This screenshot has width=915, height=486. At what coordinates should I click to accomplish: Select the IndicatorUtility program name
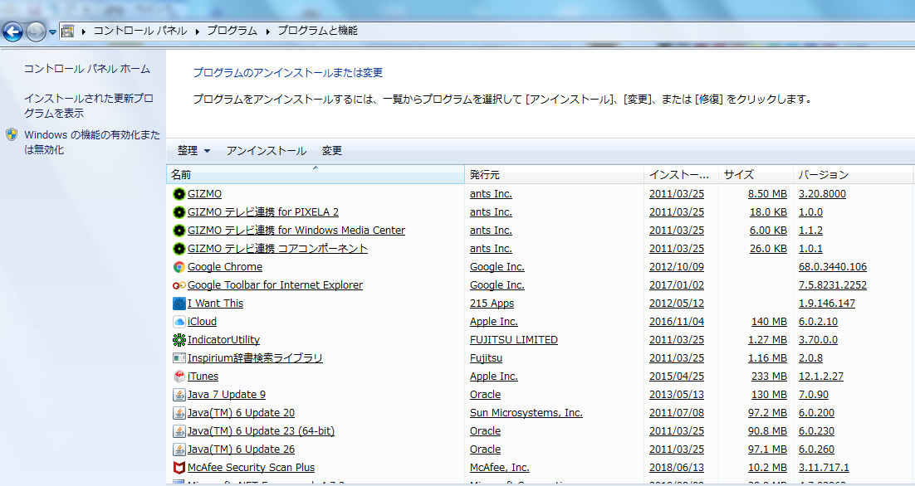point(223,340)
